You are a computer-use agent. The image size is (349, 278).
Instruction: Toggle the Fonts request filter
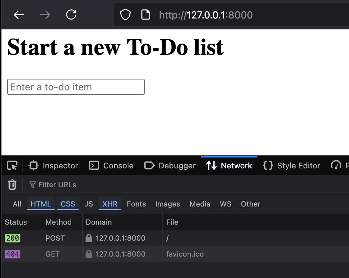[x=136, y=204]
